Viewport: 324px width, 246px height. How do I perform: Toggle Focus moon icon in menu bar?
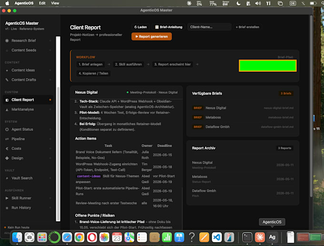(238, 3)
